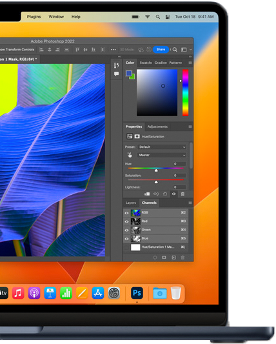Open the Help menu
276x344 pixels.
point(76,17)
